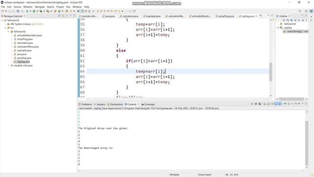Select zeroOne.java in Package Explorer

24,58
